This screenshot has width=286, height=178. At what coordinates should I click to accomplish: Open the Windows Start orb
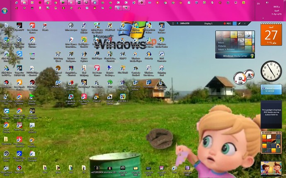coord(5,11)
